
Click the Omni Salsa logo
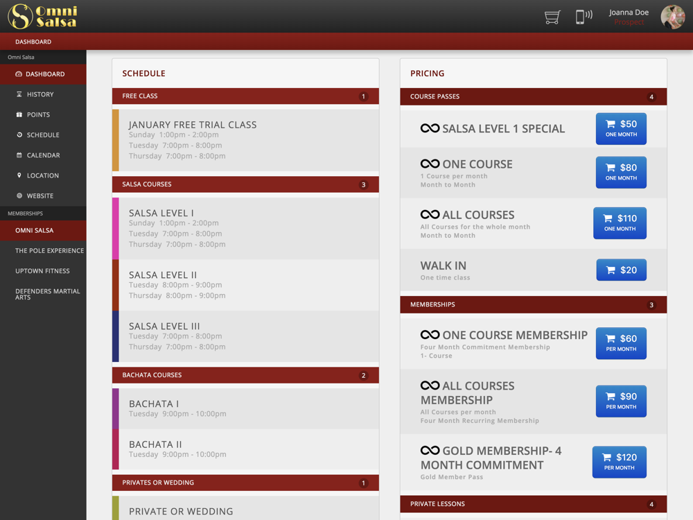(x=42, y=17)
